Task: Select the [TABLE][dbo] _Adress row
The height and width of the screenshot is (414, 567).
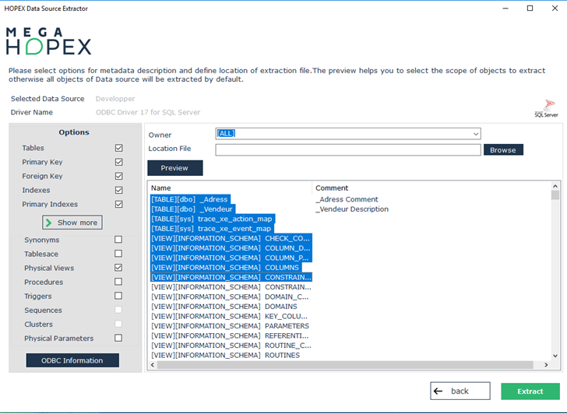Action: tap(190, 199)
